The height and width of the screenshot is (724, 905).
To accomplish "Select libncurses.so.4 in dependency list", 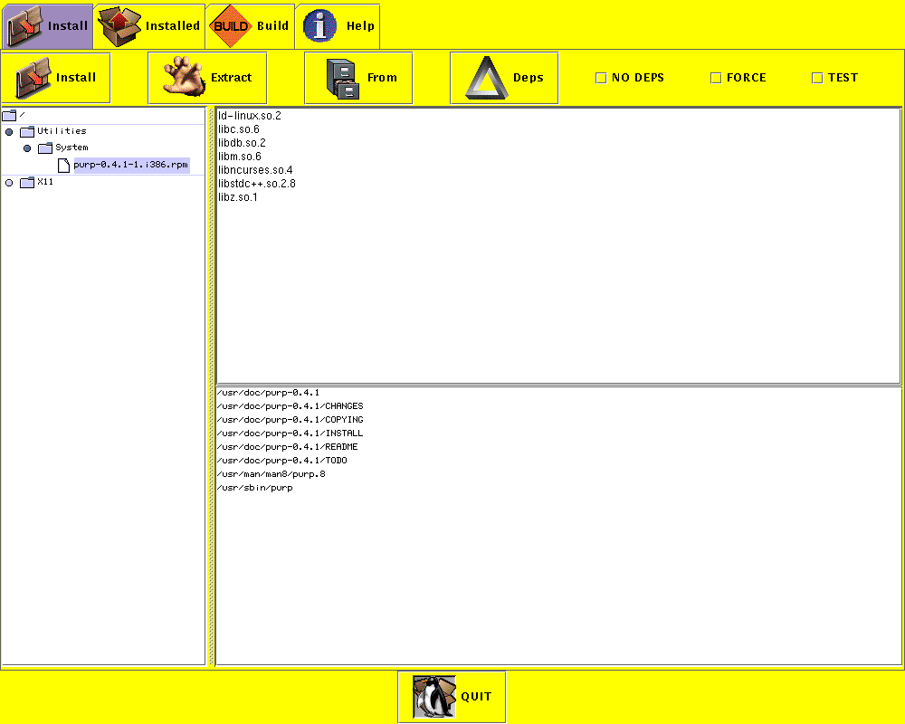I will pyautogui.click(x=255, y=170).
